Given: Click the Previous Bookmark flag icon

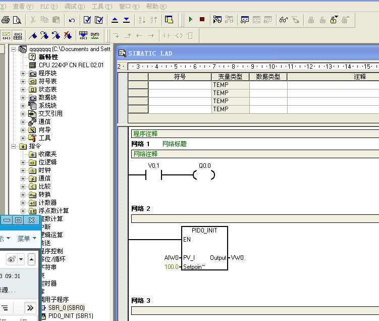Looking at the screenshot, I should (x=56, y=36).
